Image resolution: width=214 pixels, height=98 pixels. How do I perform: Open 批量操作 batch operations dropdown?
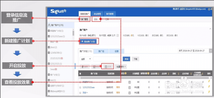(121, 67)
